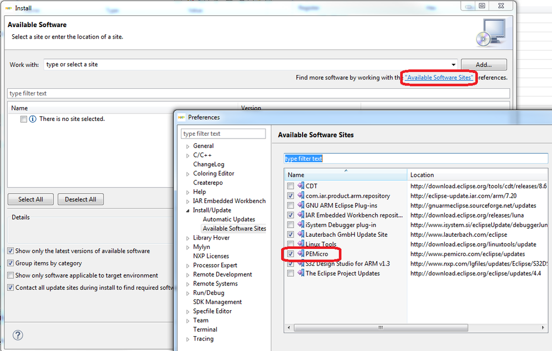Viewport: 552px width, 351px height.
Task: Click the IAR Embedded Workbench repository site icon
Action: pos(301,215)
